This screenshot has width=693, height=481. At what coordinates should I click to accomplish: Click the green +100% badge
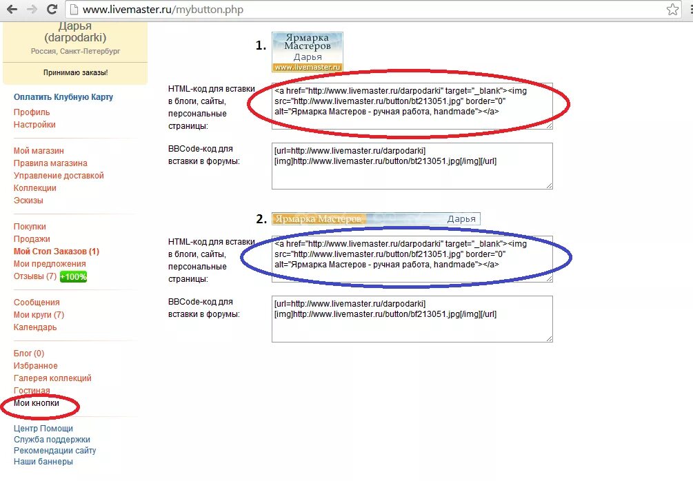(x=73, y=276)
